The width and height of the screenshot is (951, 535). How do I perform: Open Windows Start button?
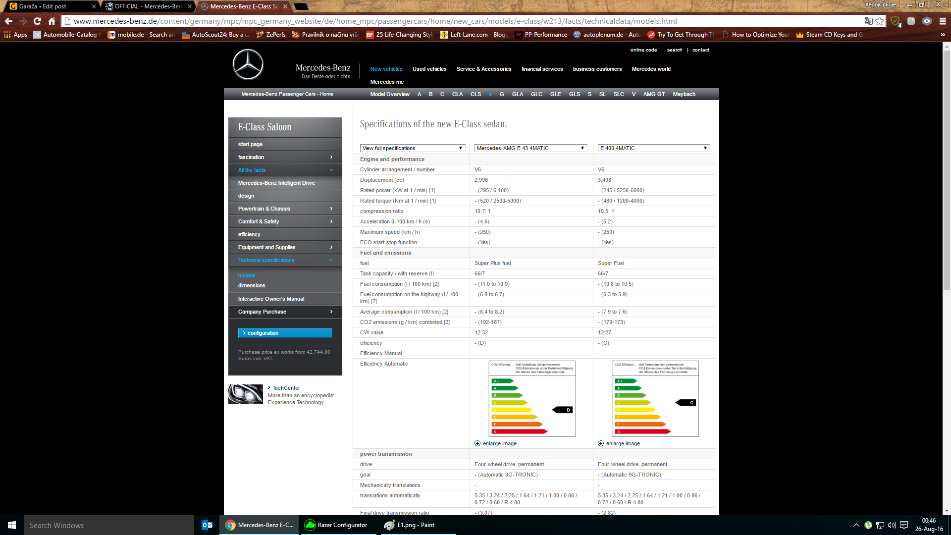click(x=12, y=525)
